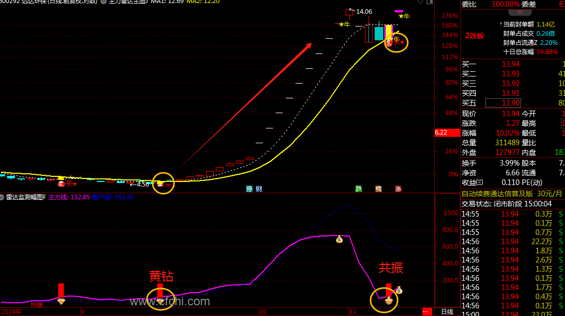Open the main indicator dropdown next to 主力雷达主图
Image resolution: width=565 pixels, height=316 pixels.
click(x=104, y=2)
